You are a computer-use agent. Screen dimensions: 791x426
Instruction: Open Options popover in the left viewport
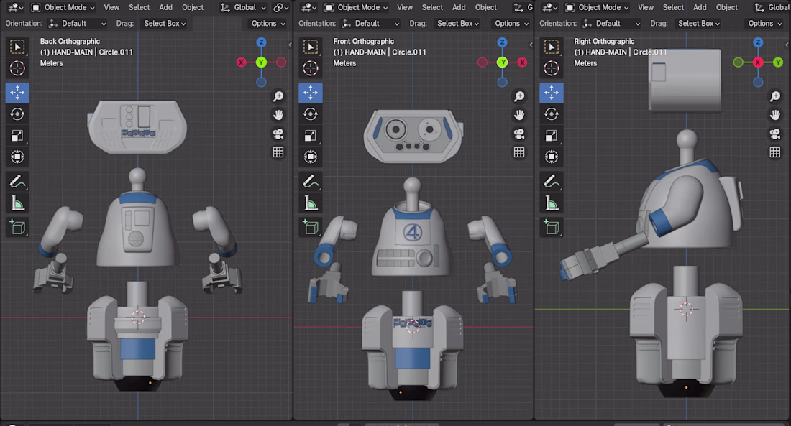268,24
